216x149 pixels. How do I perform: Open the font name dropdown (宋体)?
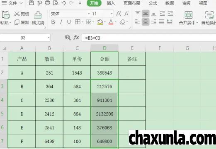coord(89,14)
